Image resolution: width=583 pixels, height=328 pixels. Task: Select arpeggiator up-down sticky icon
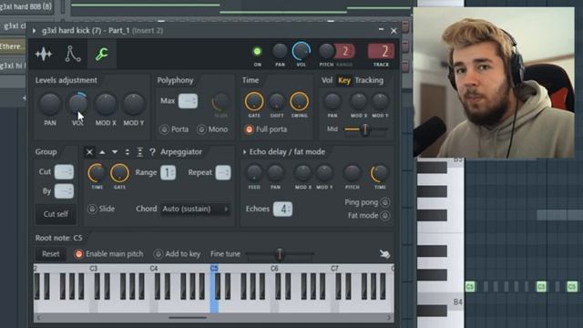(x=139, y=152)
